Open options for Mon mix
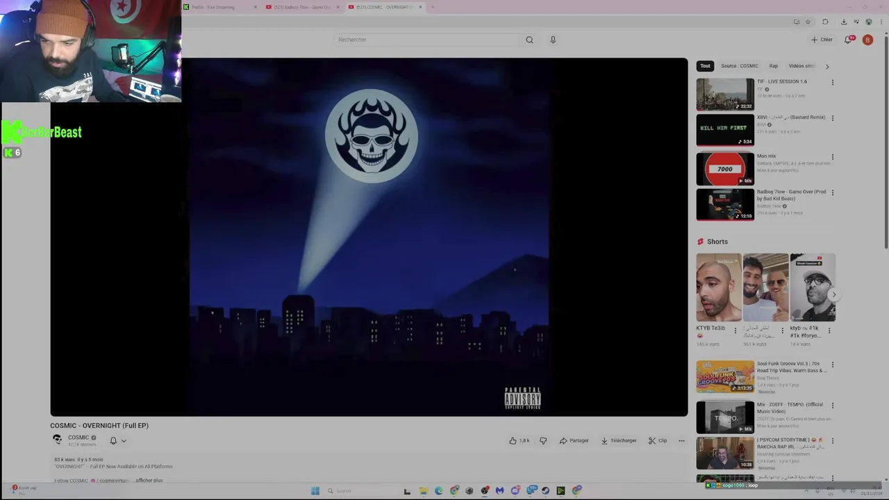The width and height of the screenshot is (889, 500). [833, 157]
